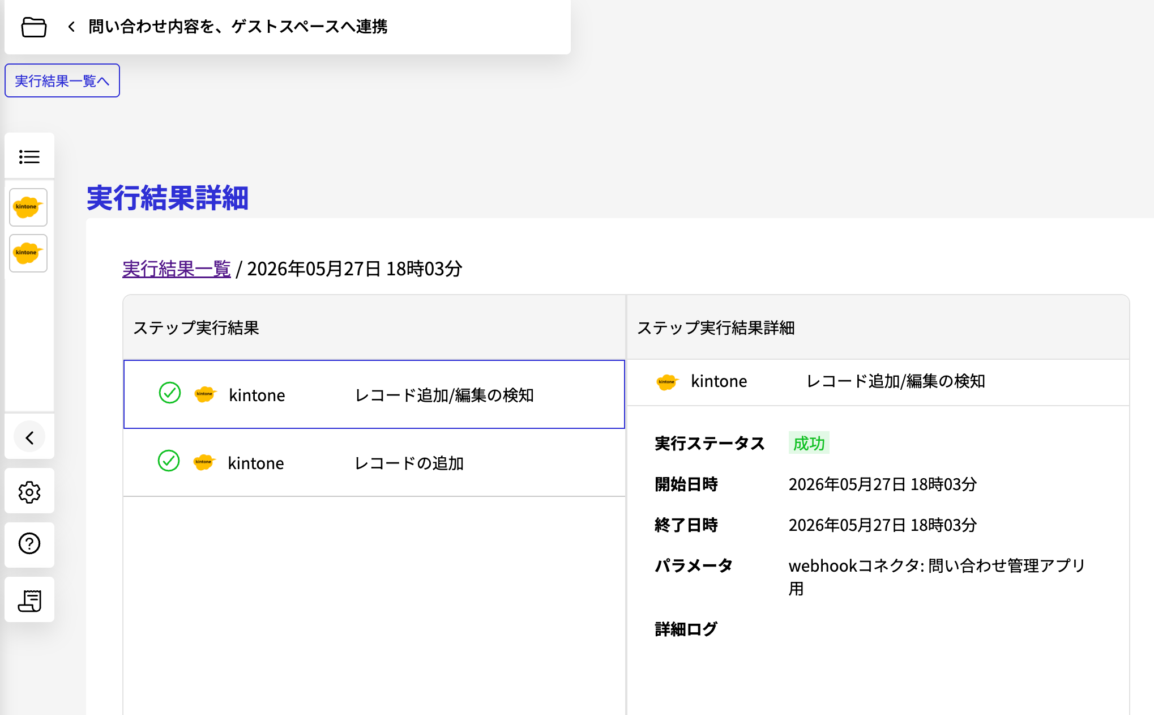Image resolution: width=1154 pixels, height=715 pixels.
Task: Click success checkmark on レコード追加/編集の検知 row
Action: [169, 393]
